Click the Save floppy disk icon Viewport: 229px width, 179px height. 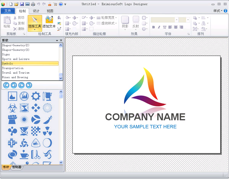(22, 4)
